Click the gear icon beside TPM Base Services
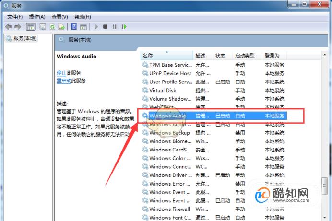The width and height of the screenshot is (332, 221). [x=145, y=65]
